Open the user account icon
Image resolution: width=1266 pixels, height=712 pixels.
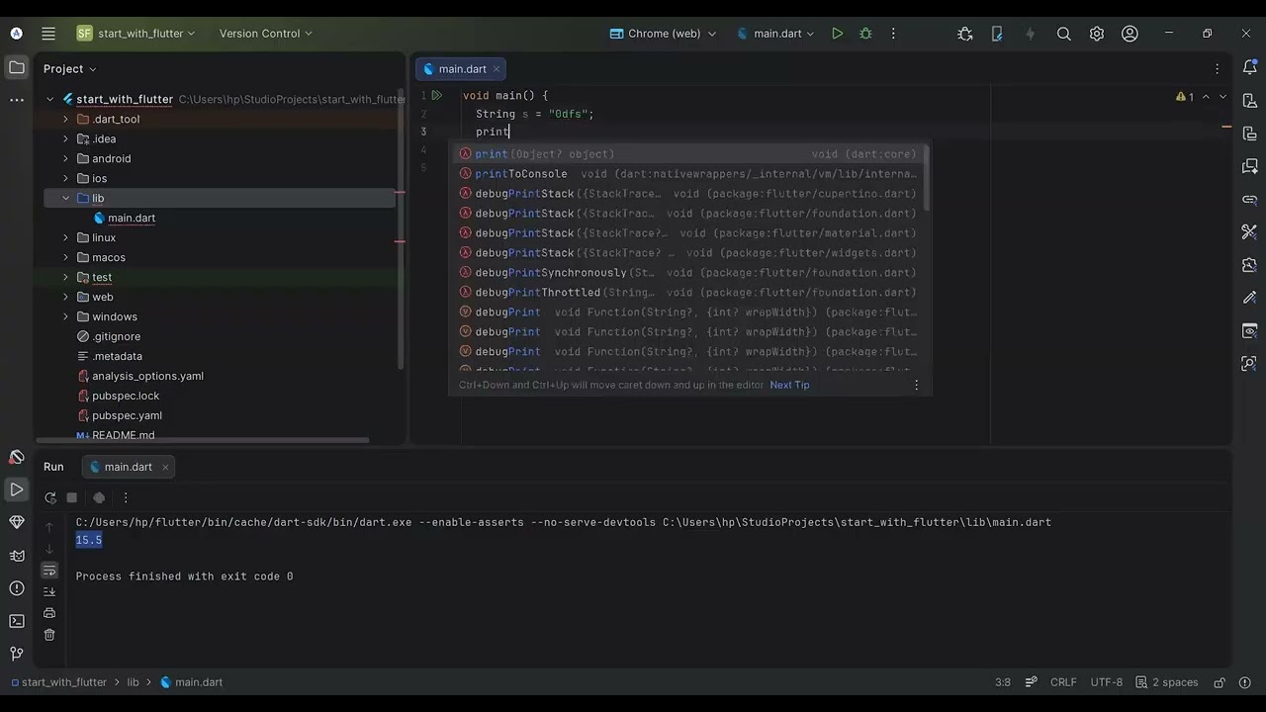coord(1130,34)
